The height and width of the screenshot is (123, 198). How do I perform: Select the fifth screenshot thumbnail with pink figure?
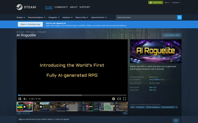[x=90, y=107]
